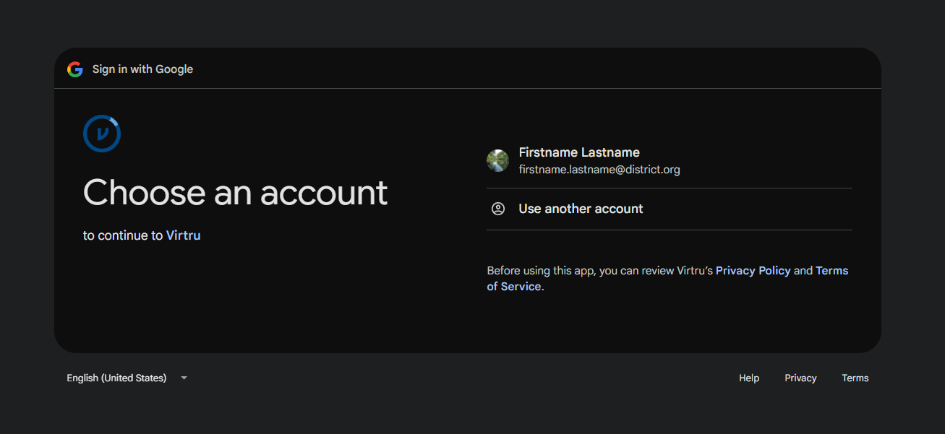
Task: Click the Virtru app logo
Action: [x=102, y=134]
